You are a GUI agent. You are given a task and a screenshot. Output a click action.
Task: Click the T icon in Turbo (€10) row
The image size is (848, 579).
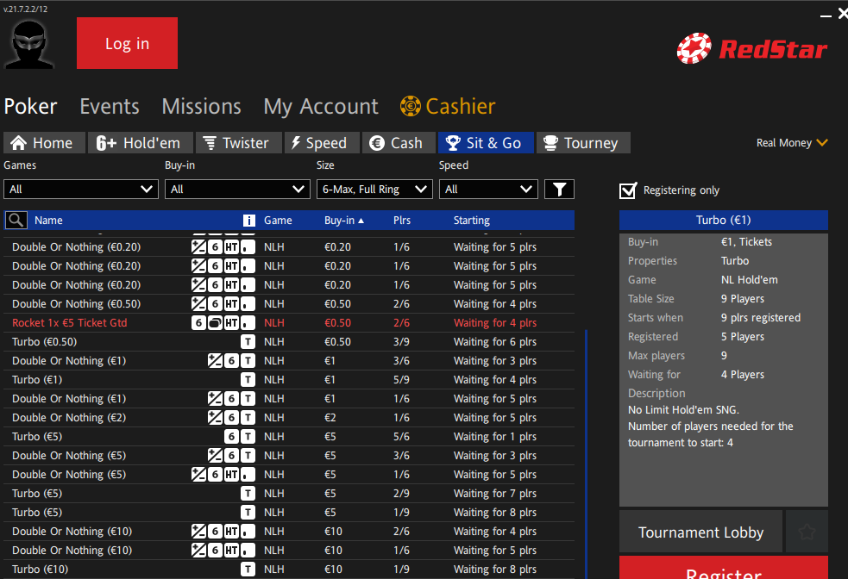pyautogui.click(x=248, y=570)
